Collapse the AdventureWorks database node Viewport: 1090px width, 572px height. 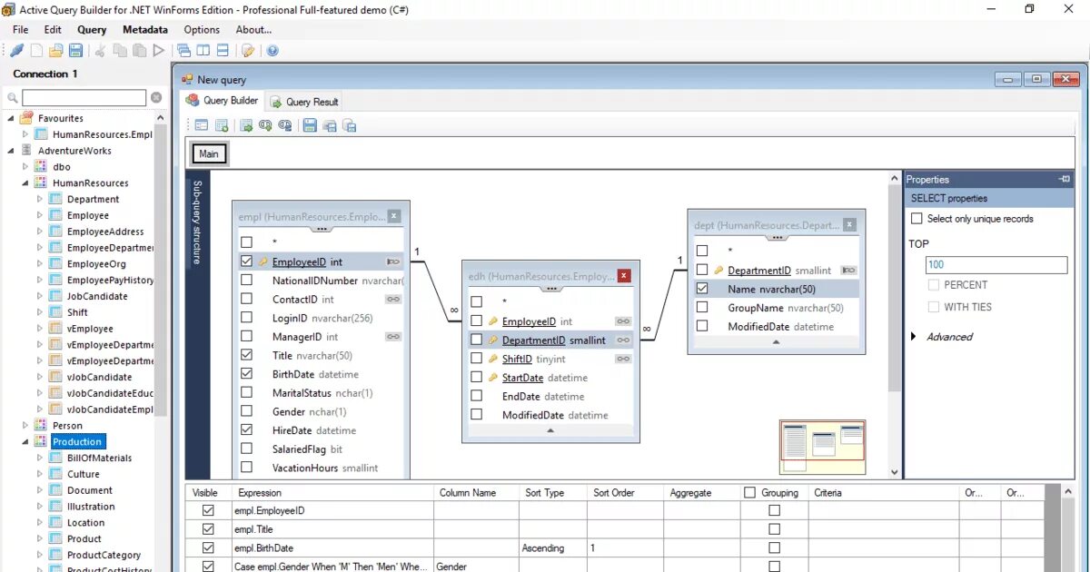click(12, 151)
